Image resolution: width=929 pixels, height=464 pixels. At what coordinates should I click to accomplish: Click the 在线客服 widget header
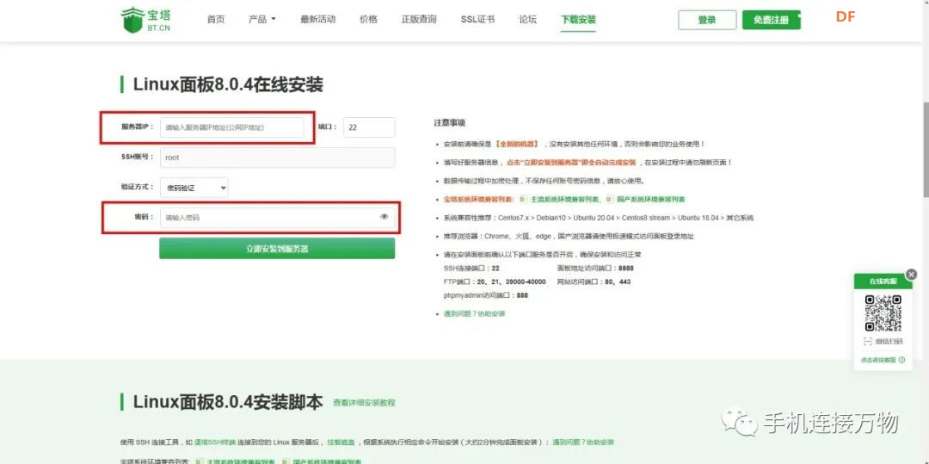tap(883, 281)
